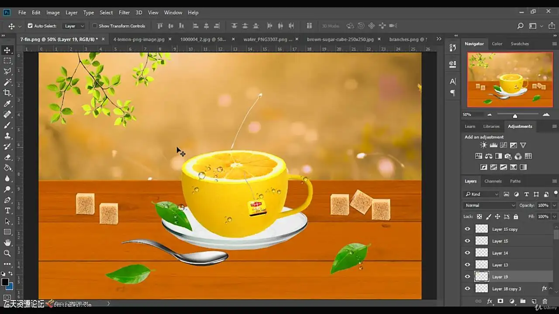This screenshot has height=314, width=559.
Task: Collapse effects on Layer 18 copy 3
Action: pos(551,289)
